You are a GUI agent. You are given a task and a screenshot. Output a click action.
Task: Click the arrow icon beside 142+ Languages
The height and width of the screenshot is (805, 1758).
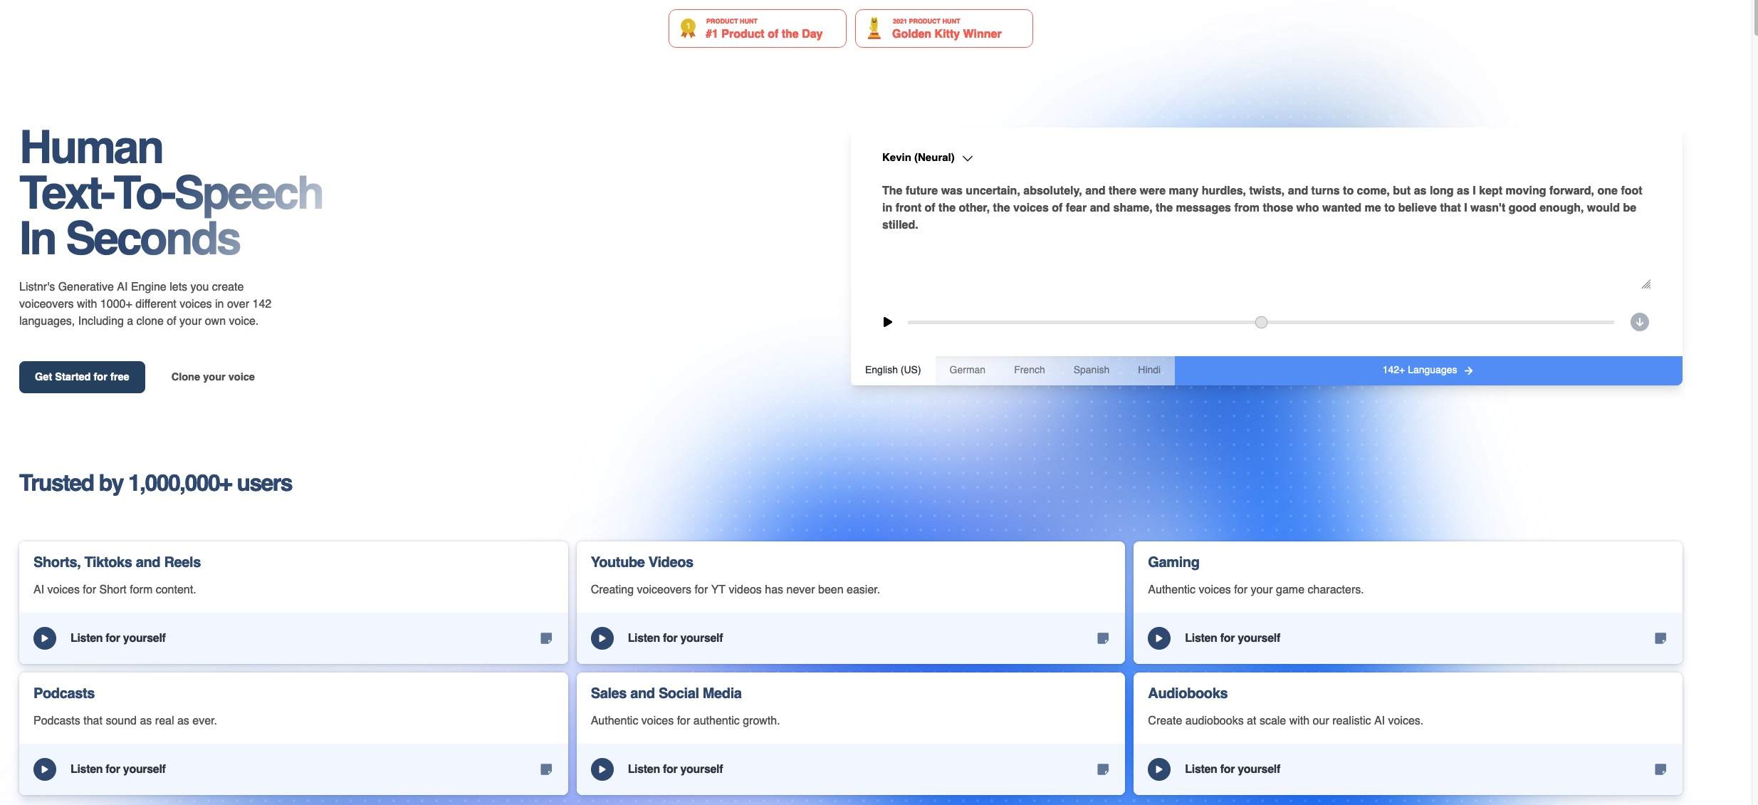[1469, 370]
